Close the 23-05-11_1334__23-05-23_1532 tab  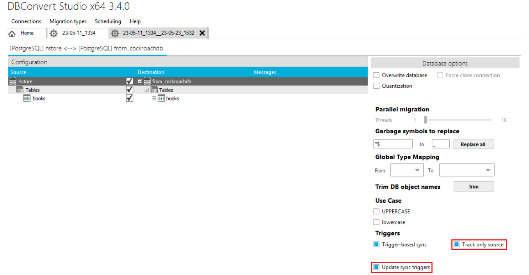pyautogui.click(x=202, y=33)
